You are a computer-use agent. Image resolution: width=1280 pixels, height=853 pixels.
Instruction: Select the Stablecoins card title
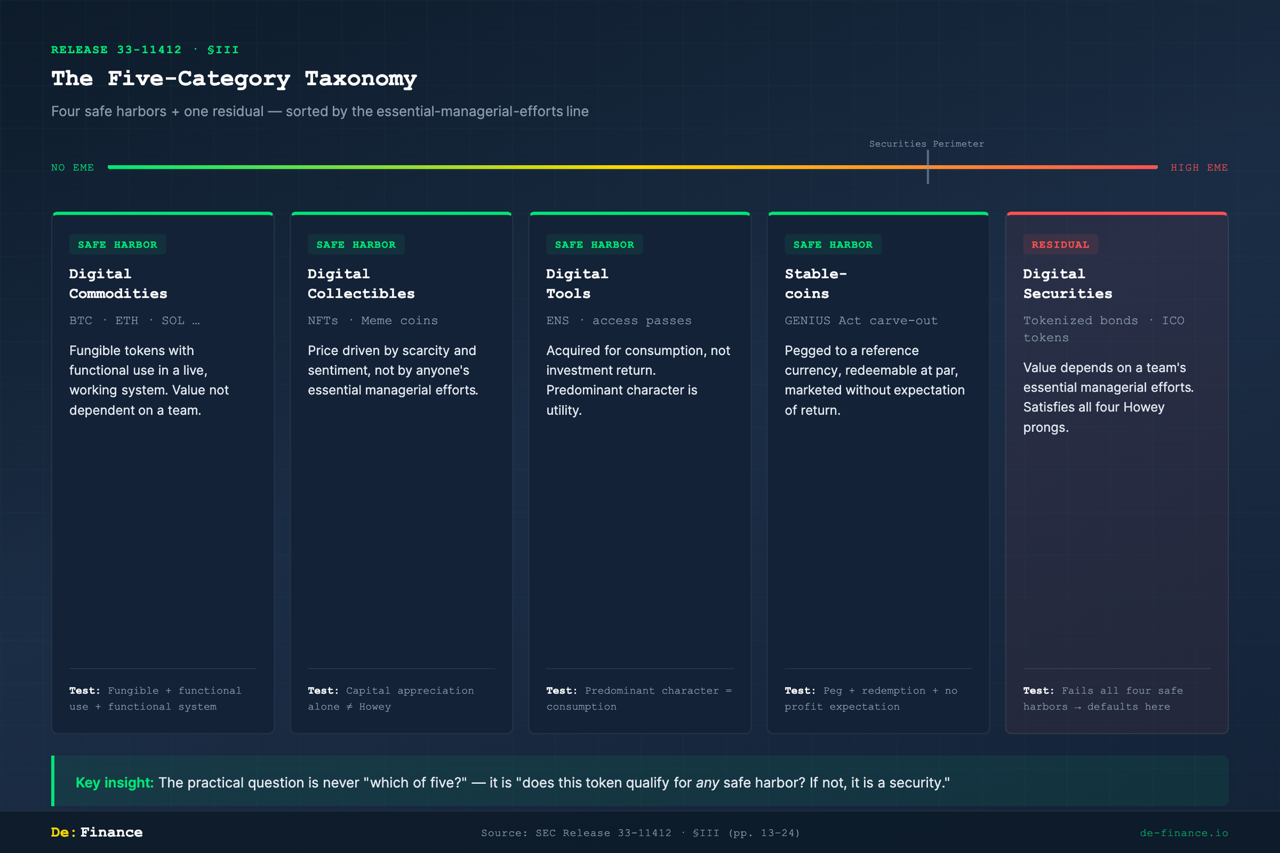815,283
